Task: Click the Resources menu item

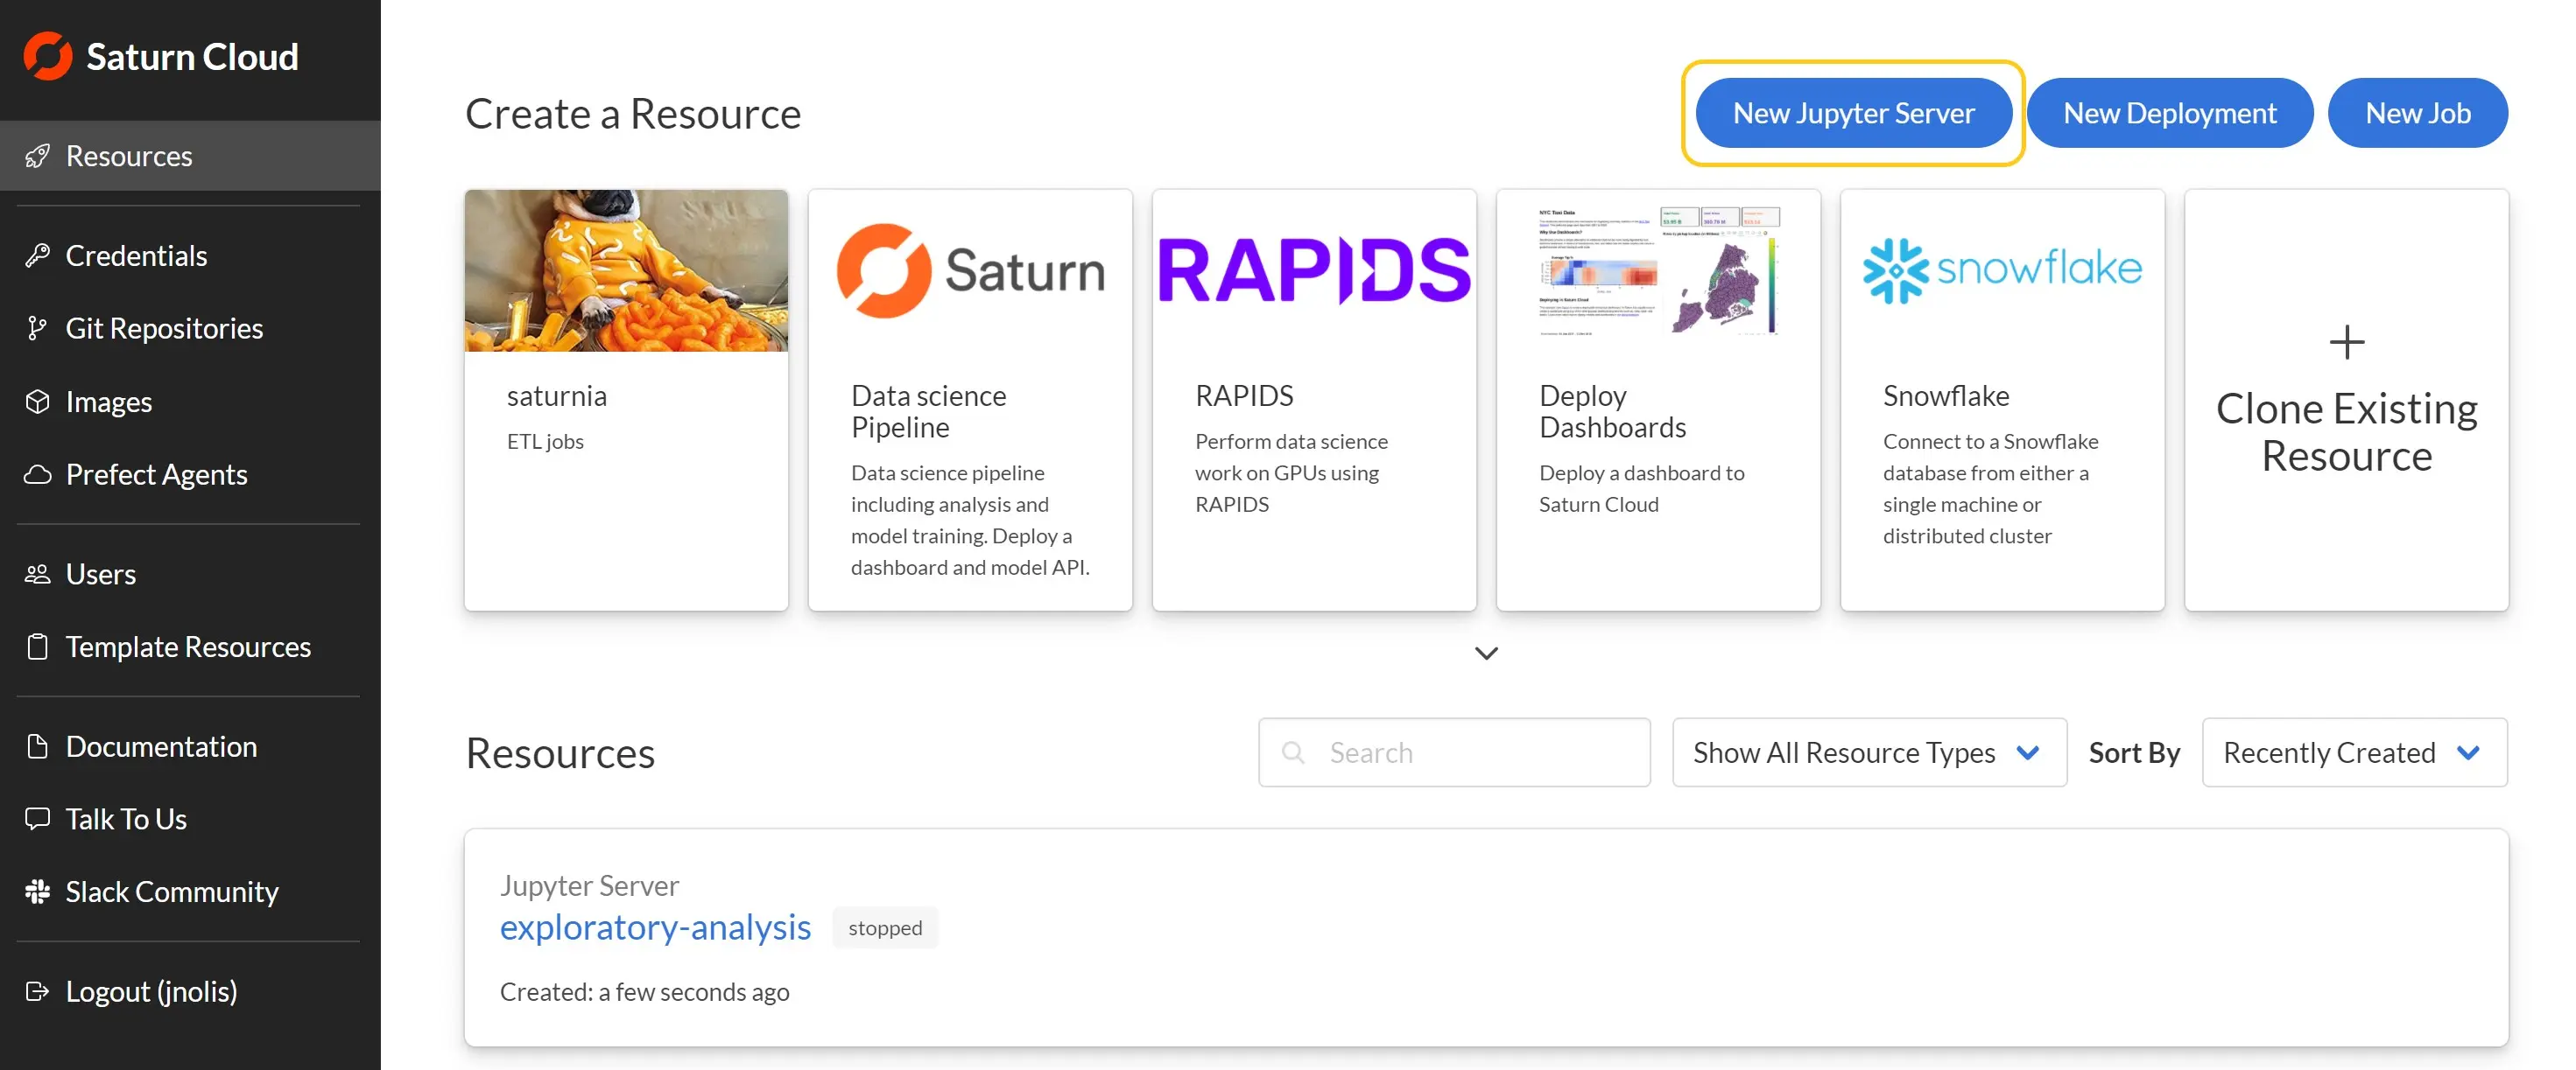Action: 191,154
